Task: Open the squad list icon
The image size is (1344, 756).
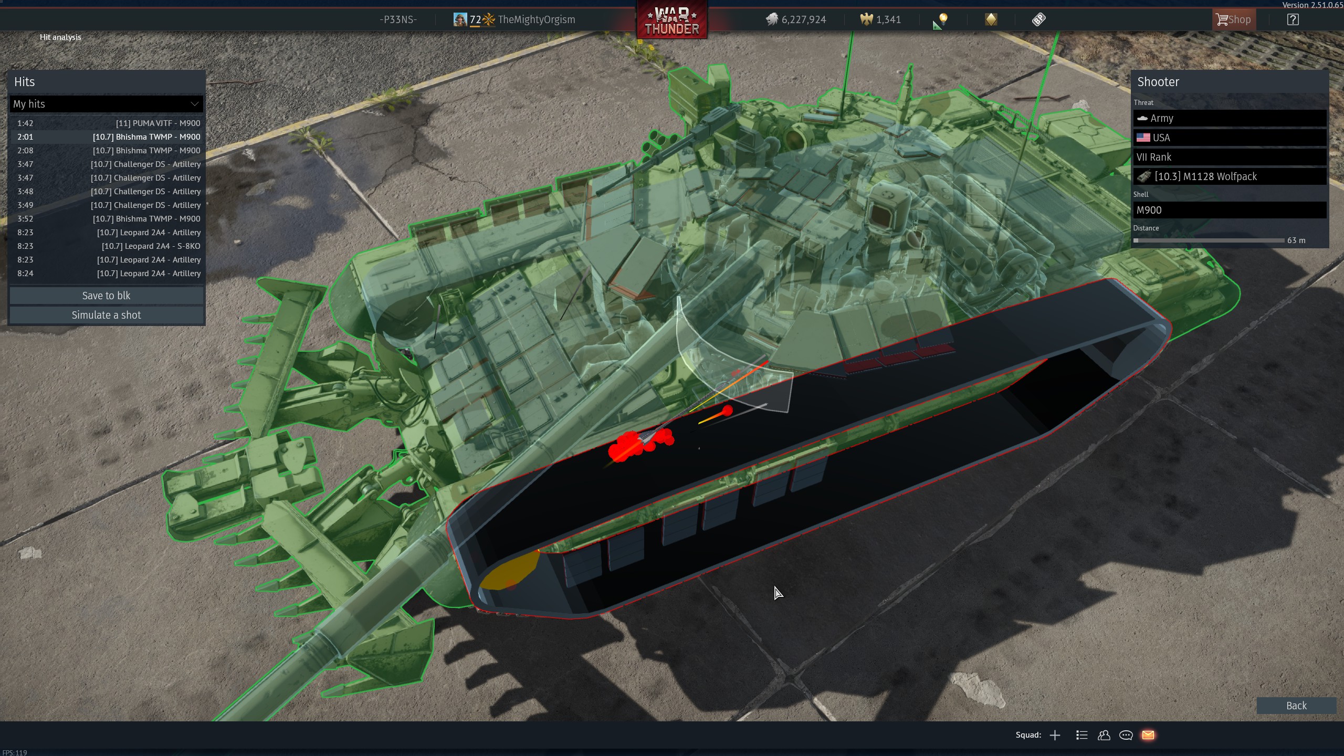Action: (x=1081, y=735)
